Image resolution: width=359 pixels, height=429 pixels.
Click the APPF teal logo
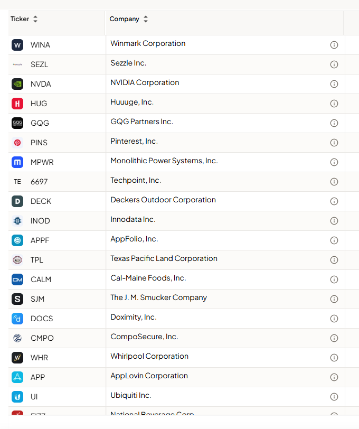pos(17,240)
